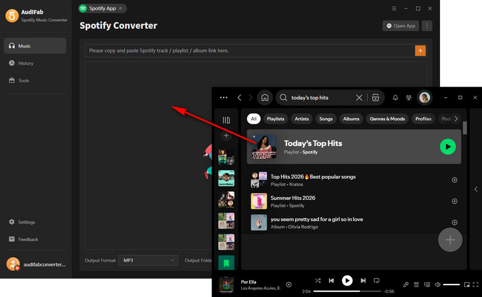Open the play queue icon
482x297 pixels.
(416, 285)
